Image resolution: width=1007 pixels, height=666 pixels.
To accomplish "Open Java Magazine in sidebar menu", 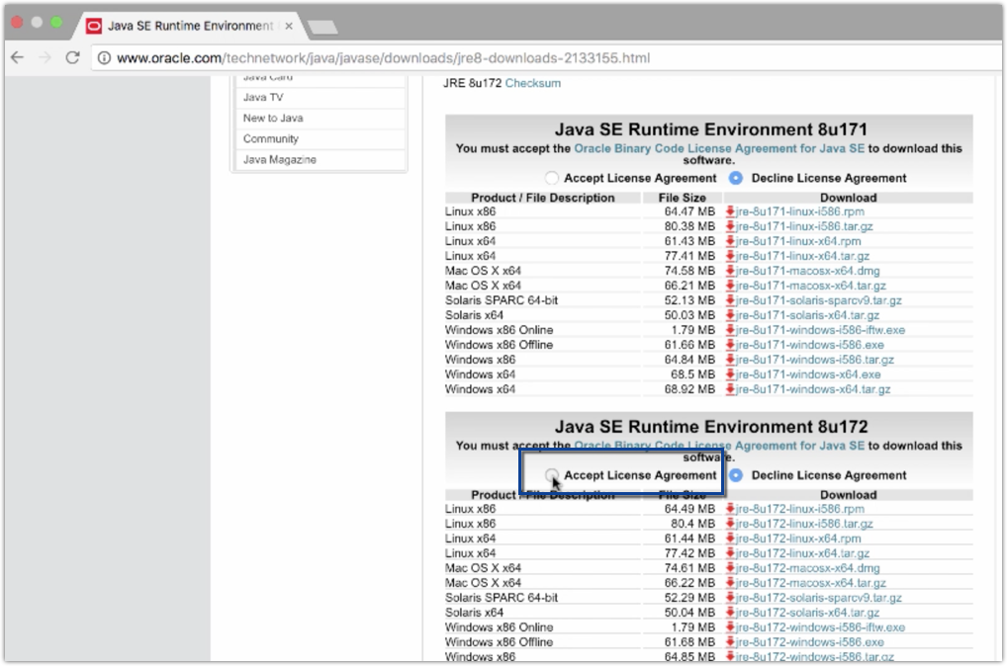I will [280, 160].
